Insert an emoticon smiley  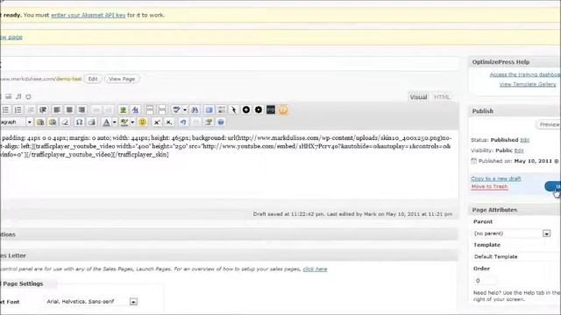(x=142, y=122)
